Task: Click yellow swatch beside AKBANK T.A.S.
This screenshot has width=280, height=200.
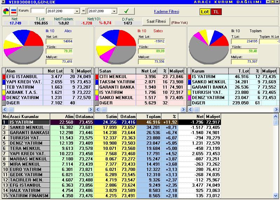Action: coord(4,92)
